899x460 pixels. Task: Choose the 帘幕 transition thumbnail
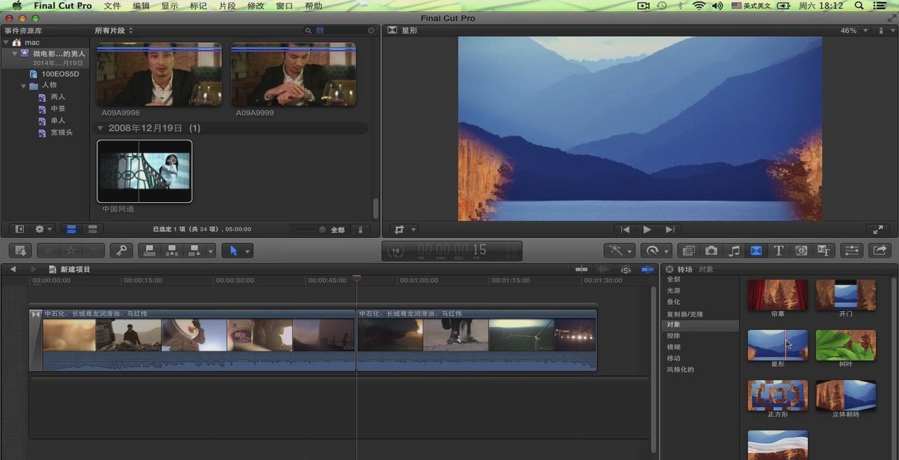click(777, 295)
